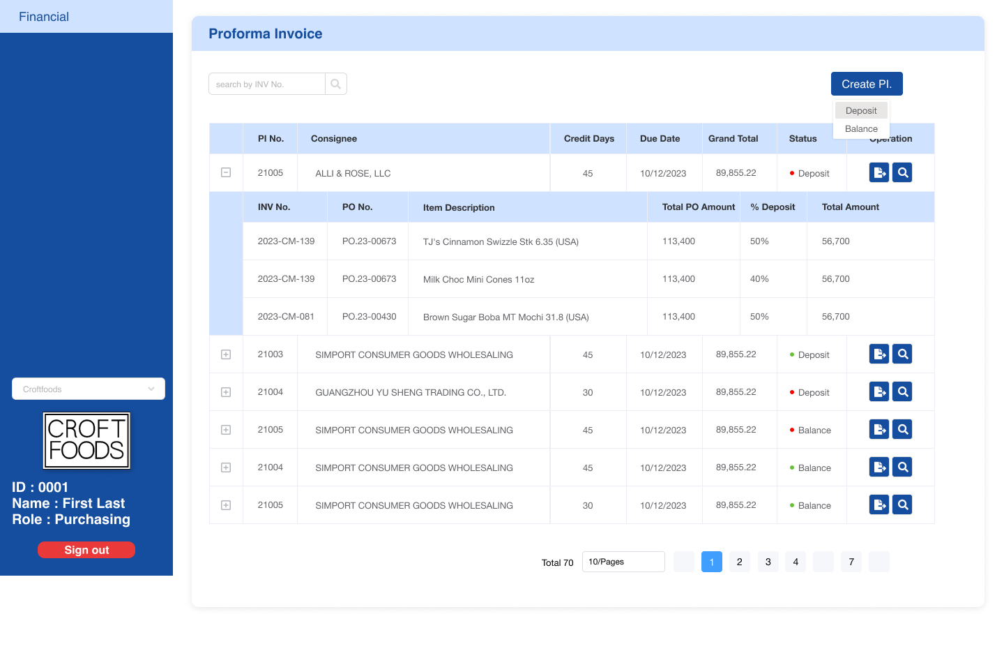Go to page 2

coord(740,562)
